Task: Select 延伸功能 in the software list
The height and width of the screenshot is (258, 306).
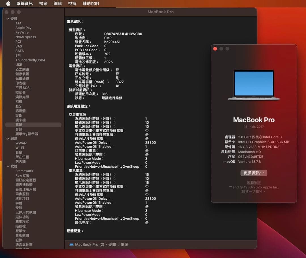Action: [x=22, y=217]
